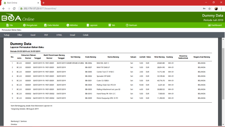
Task: Open the Filter option
Action: 20,35
